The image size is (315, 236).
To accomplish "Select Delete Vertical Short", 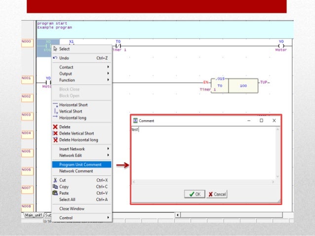I will pos(81,134).
